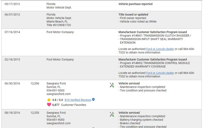Click the pink heart Customer Favorites icon
This screenshot has width=203, height=128.
(x=49, y=105)
